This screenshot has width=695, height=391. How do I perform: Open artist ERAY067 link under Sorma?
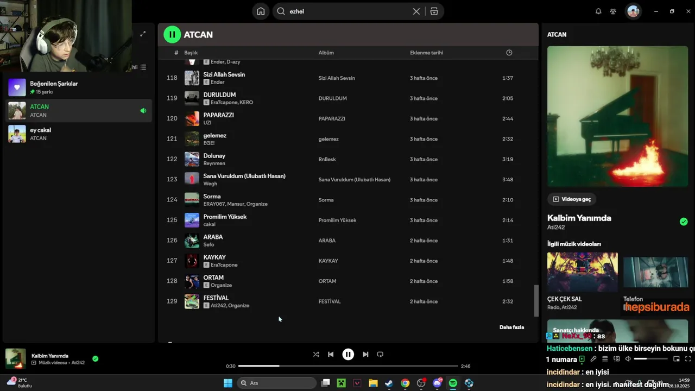pyautogui.click(x=214, y=204)
